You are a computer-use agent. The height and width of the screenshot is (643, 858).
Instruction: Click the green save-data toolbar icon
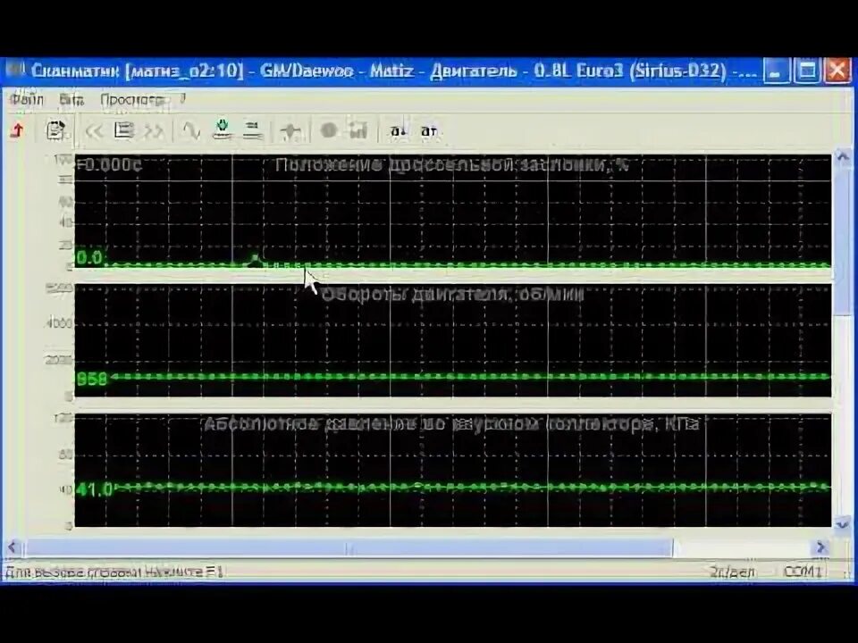pyautogui.click(x=223, y=129)
